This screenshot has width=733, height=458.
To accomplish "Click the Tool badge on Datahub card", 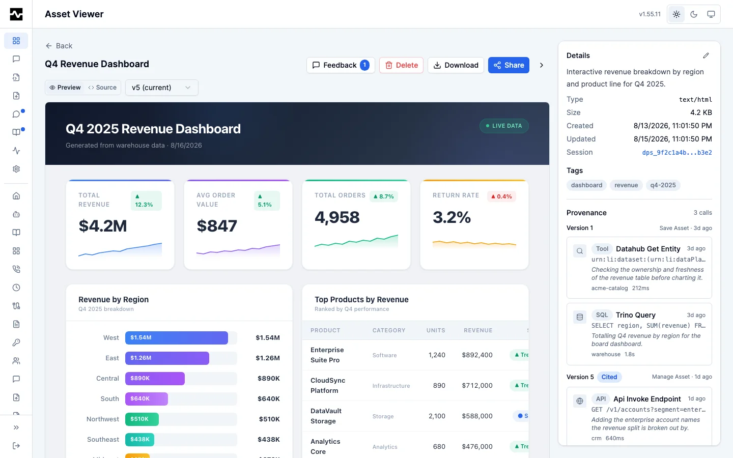I will (602, 249).
